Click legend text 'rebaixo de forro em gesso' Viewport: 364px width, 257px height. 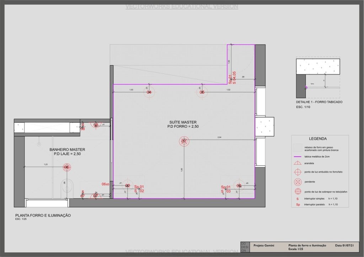point(318,147)
